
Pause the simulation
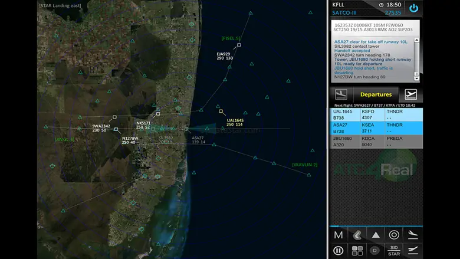(339, 251)
